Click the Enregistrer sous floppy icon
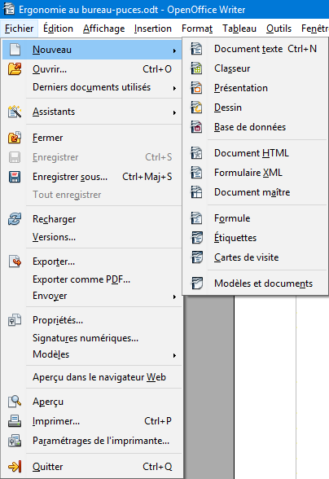The image size is (329, 479). [15, 177]
